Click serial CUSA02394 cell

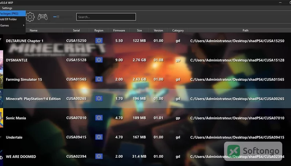[x=76, y=157]
